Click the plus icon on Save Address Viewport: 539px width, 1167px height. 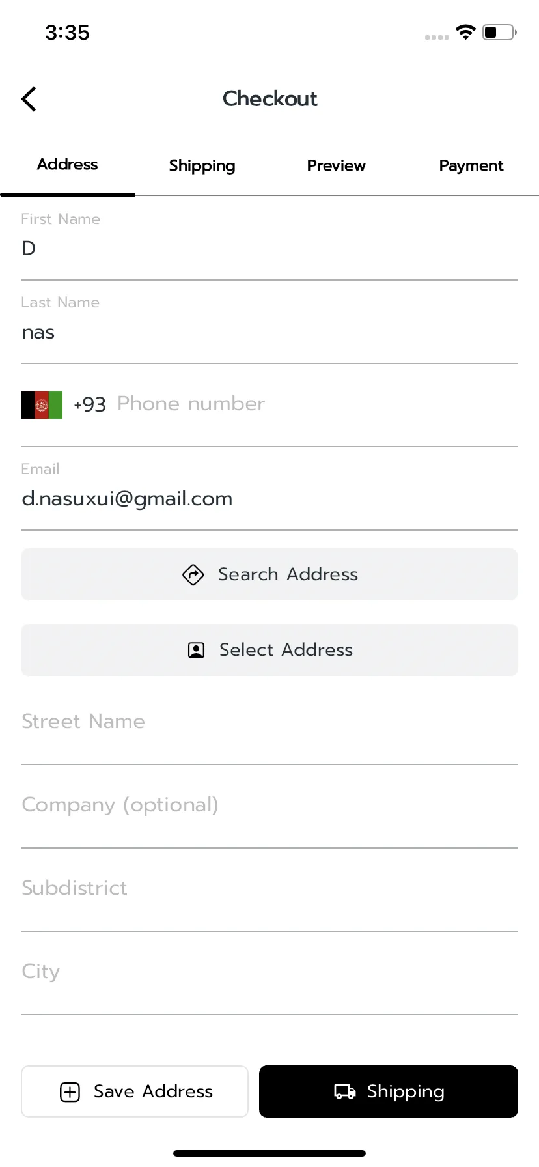(x=70, y=1091)
